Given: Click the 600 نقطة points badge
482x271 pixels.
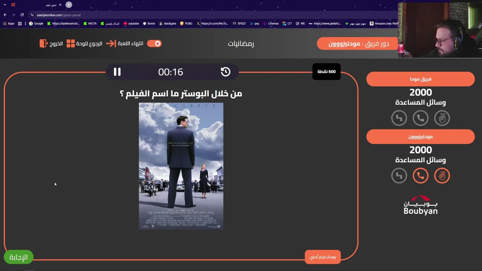Looking at the screenshot, I should 326,72.
